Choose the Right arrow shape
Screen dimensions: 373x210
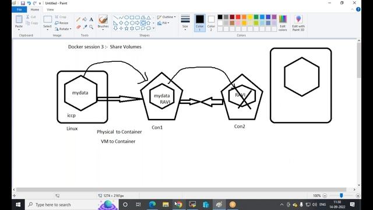138,23
